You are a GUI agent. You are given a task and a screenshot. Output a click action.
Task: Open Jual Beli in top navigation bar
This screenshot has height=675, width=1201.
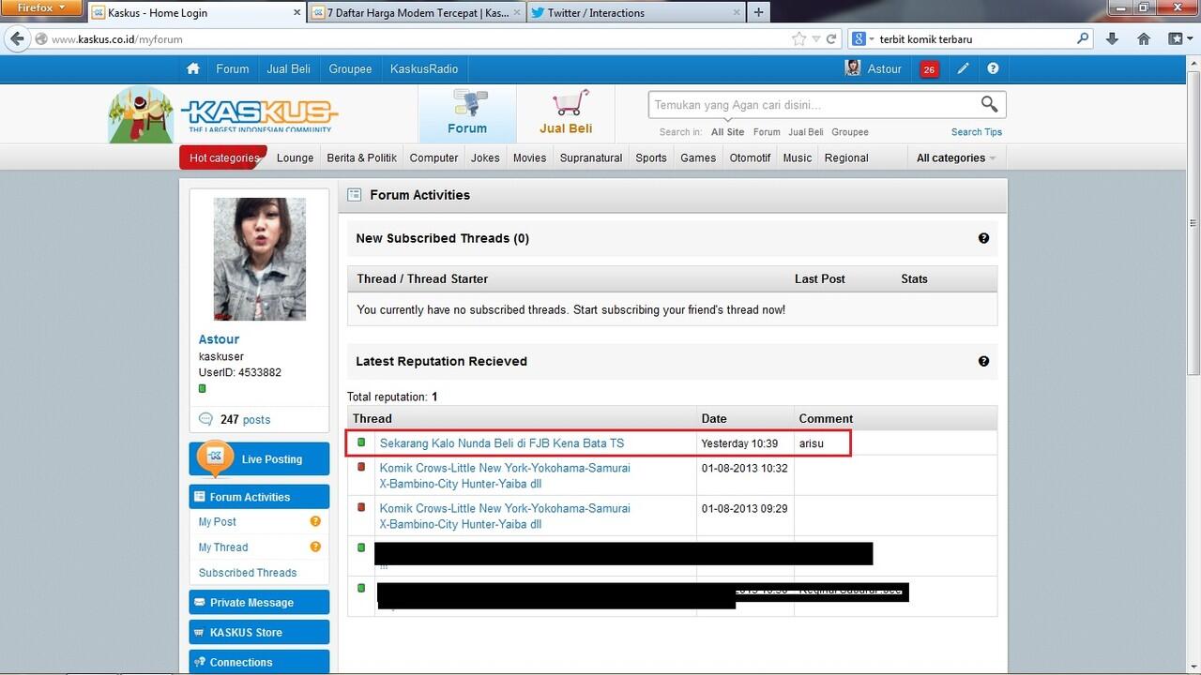click(x=288, y=68)
